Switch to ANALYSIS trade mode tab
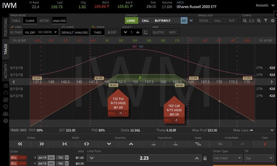Screen dimensions: 277x166 (x=59, y=21)
